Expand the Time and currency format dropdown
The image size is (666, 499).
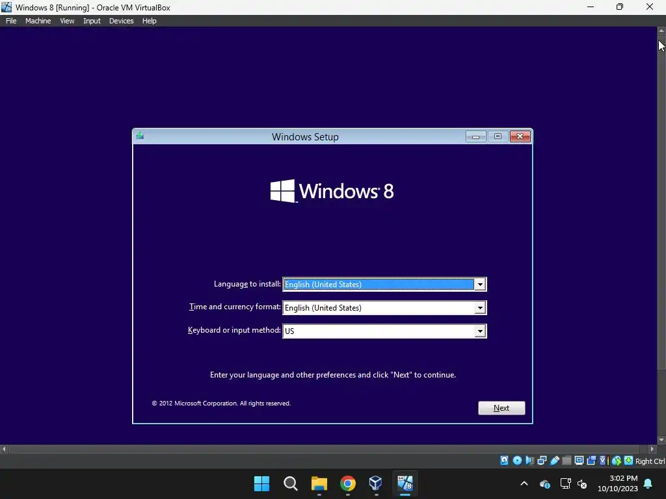point(480,307)
